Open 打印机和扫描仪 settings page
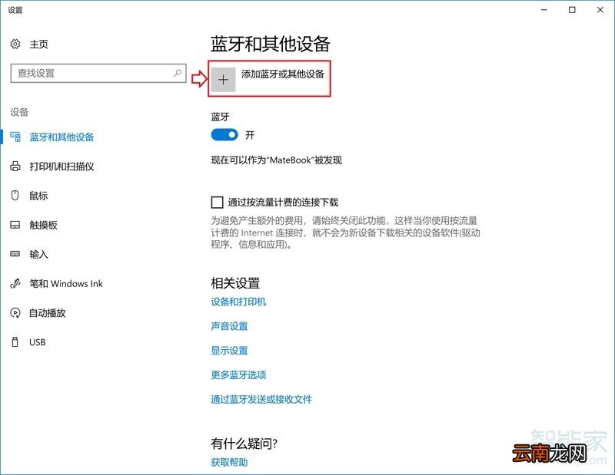Image resolution: width=615 pixels, height=475 pixels. pos(62,167)
